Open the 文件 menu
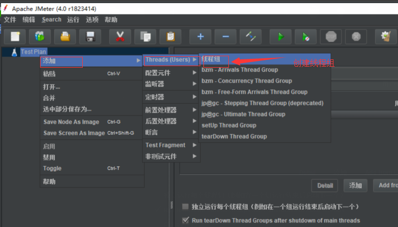This screenshot has height=227, width=398. (x=10, y=20)
